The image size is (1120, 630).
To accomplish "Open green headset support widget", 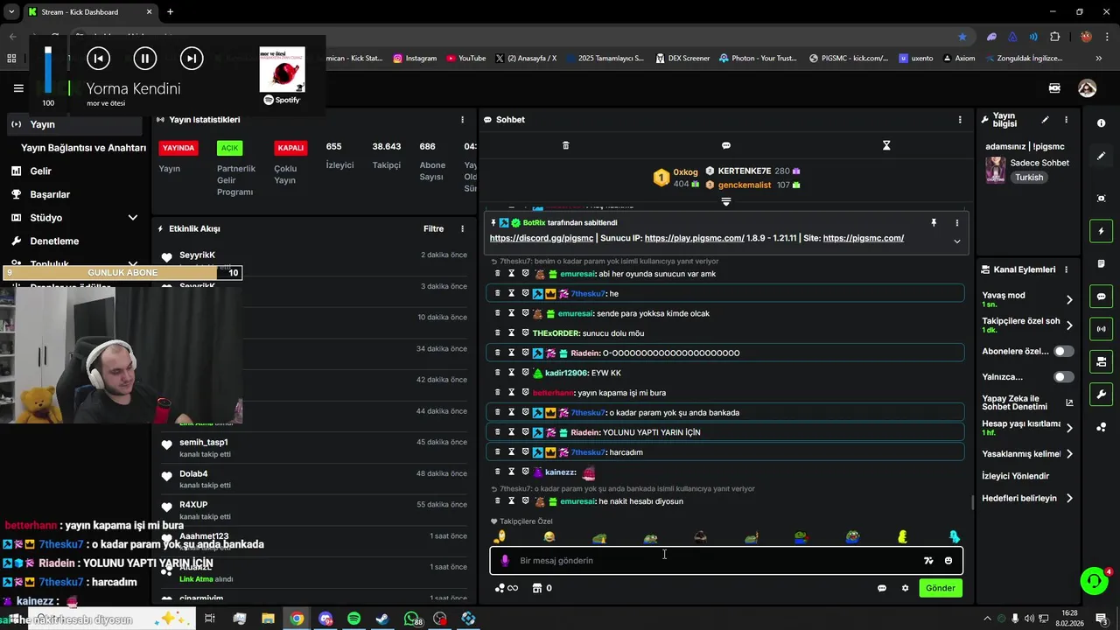I will pos(1094,581).
